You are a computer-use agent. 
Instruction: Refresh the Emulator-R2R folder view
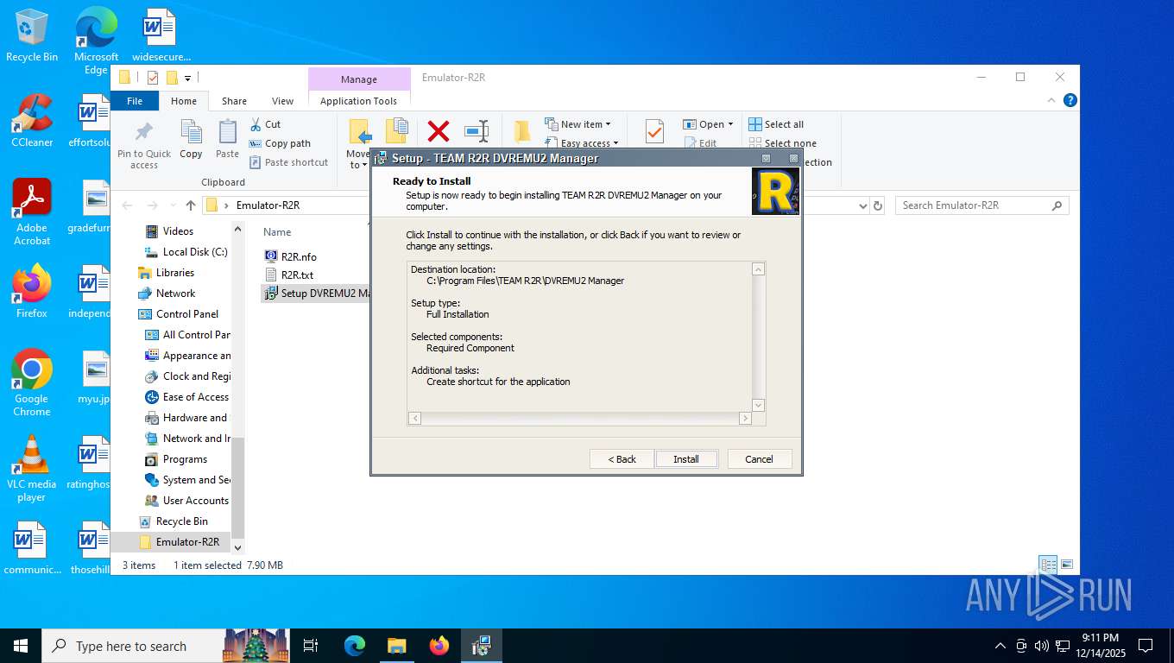coord(878,205)
